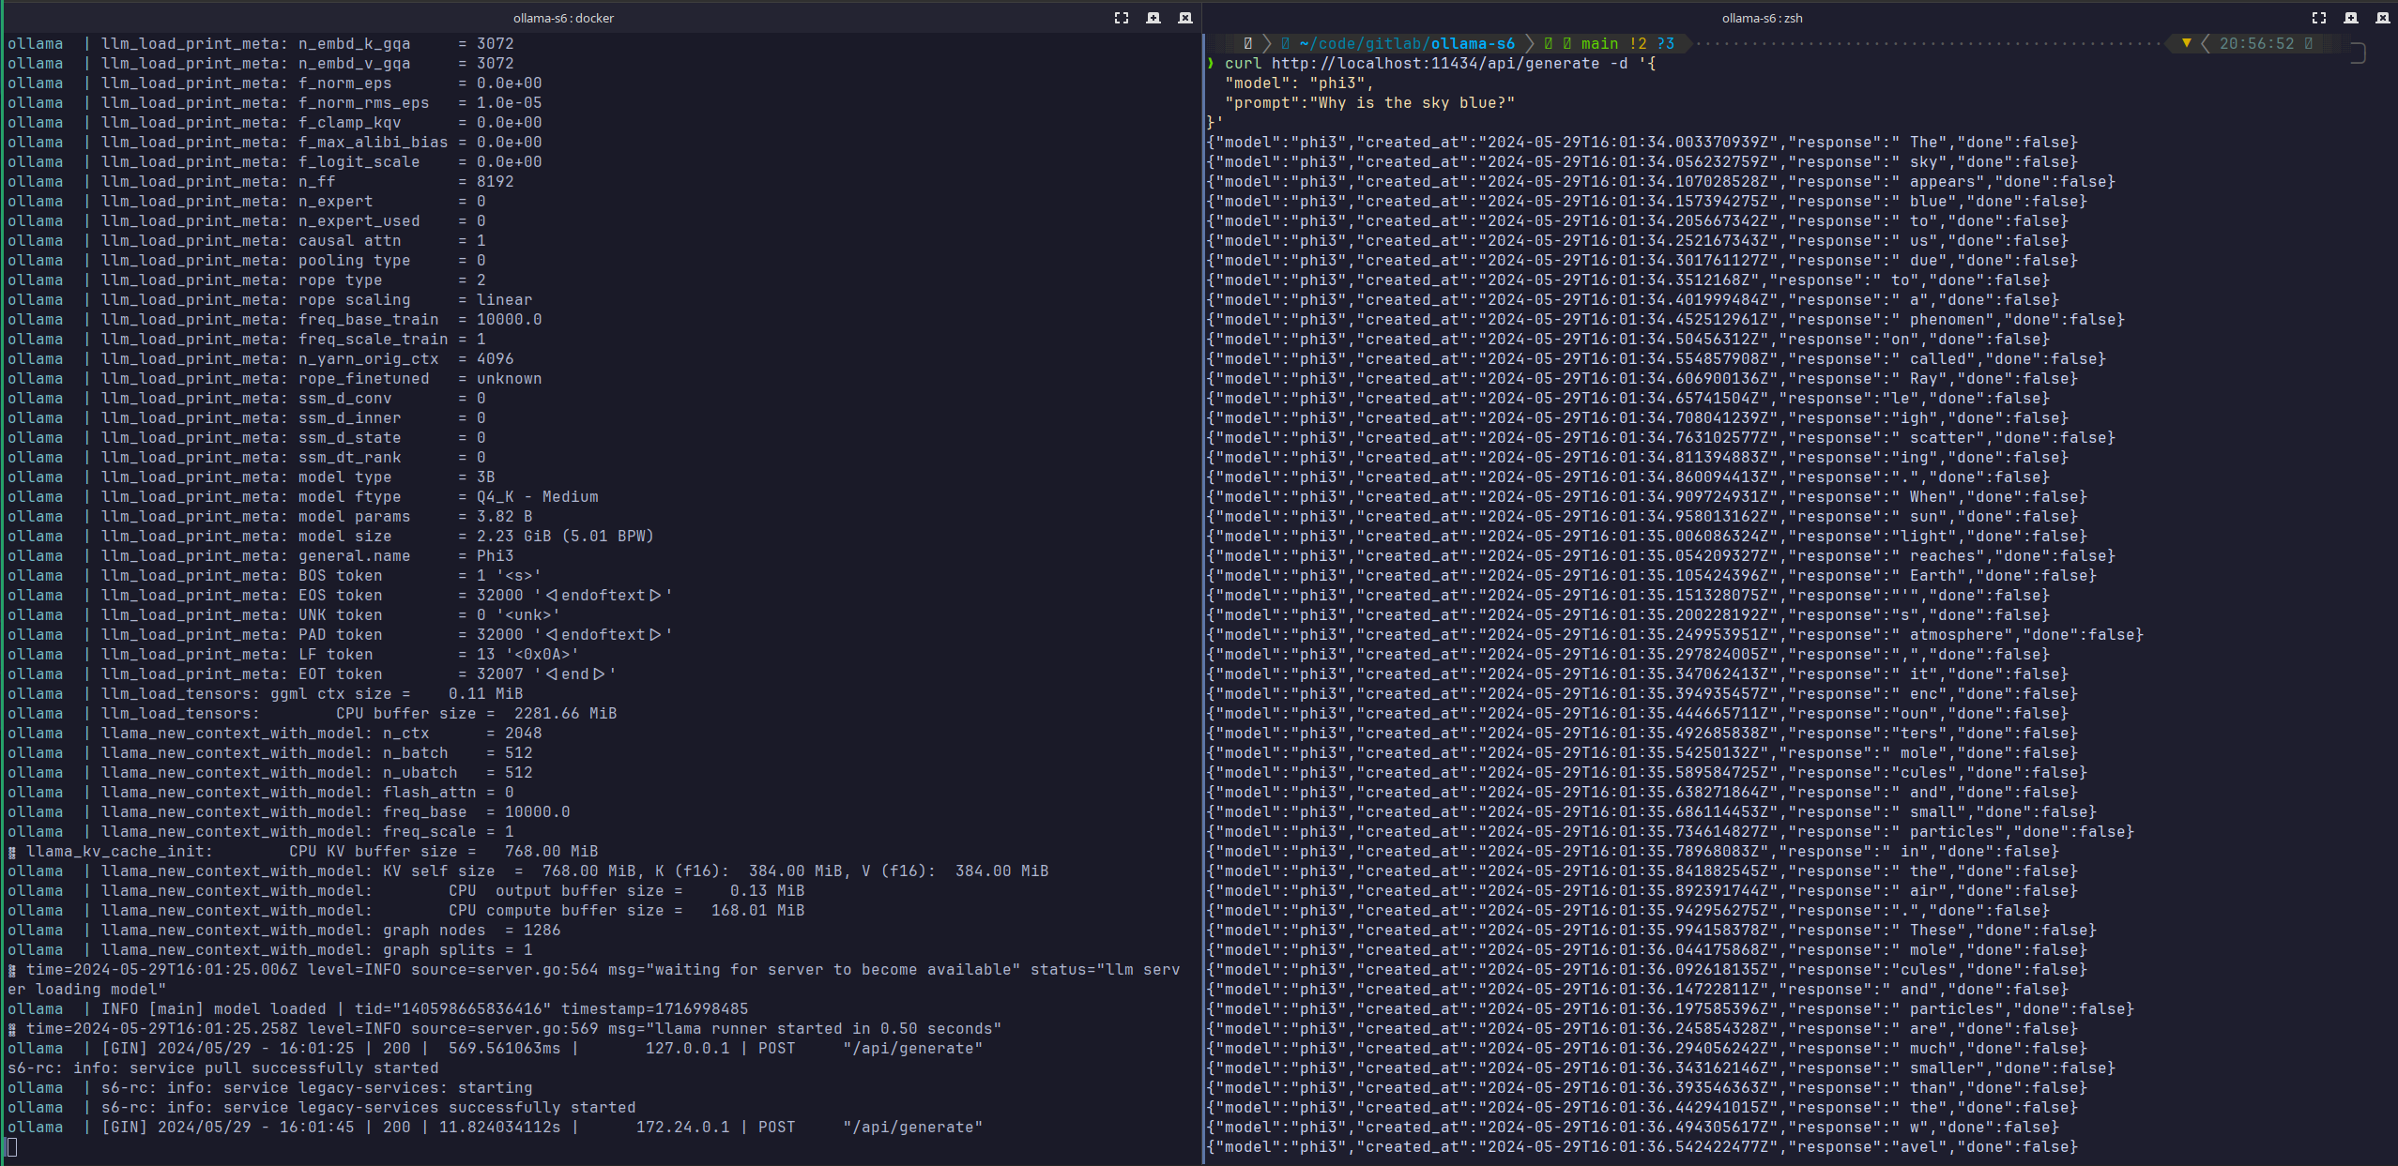The width and height of the screenshot is (2398, 1166).
Task: Click the 'ollama-s6 : docker' pane title
Action: [563, 18]
